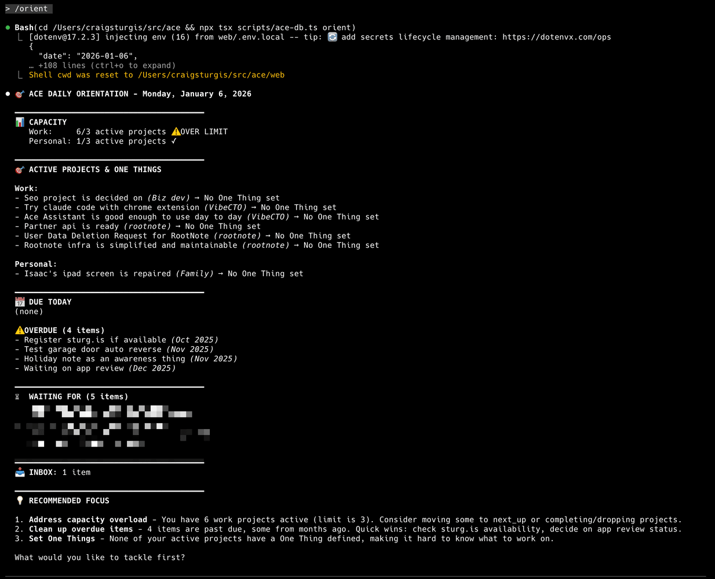Click the inbox tray icon next to INBOX

19,472
